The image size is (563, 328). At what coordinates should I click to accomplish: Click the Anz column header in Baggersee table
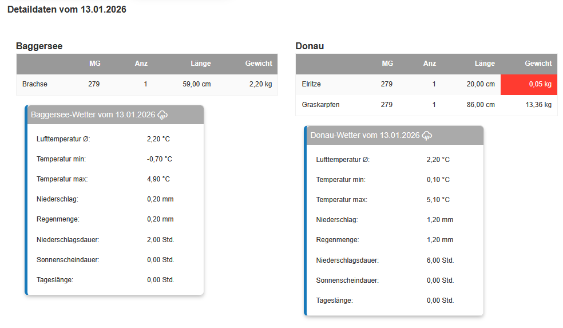click(x=141, y=64)
